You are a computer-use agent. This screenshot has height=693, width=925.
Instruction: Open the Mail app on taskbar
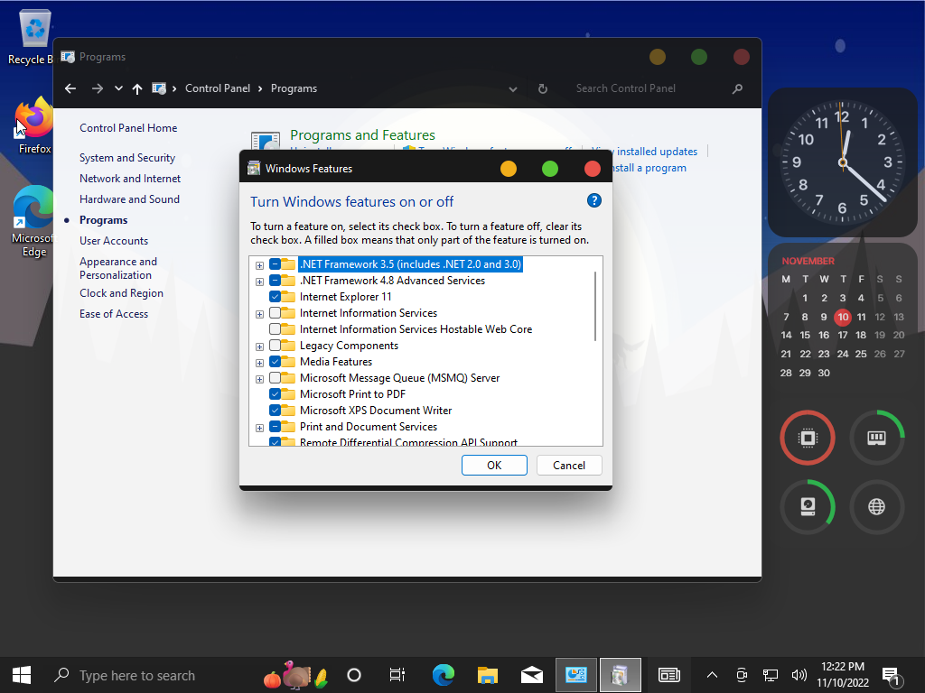[531, 675]
